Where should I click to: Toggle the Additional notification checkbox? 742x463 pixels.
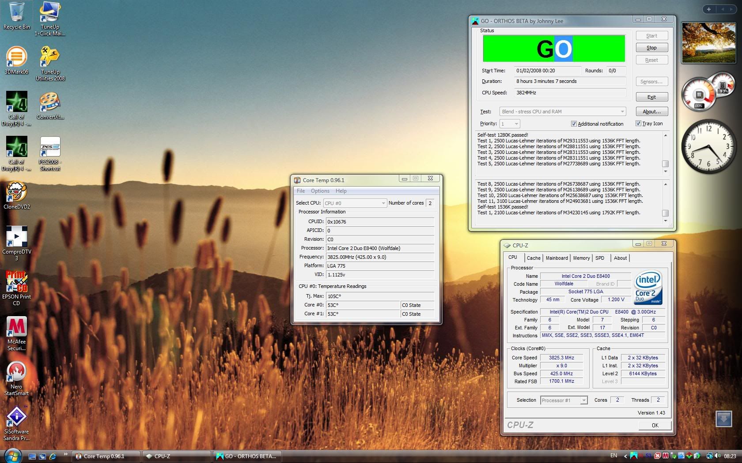point(574,124)
